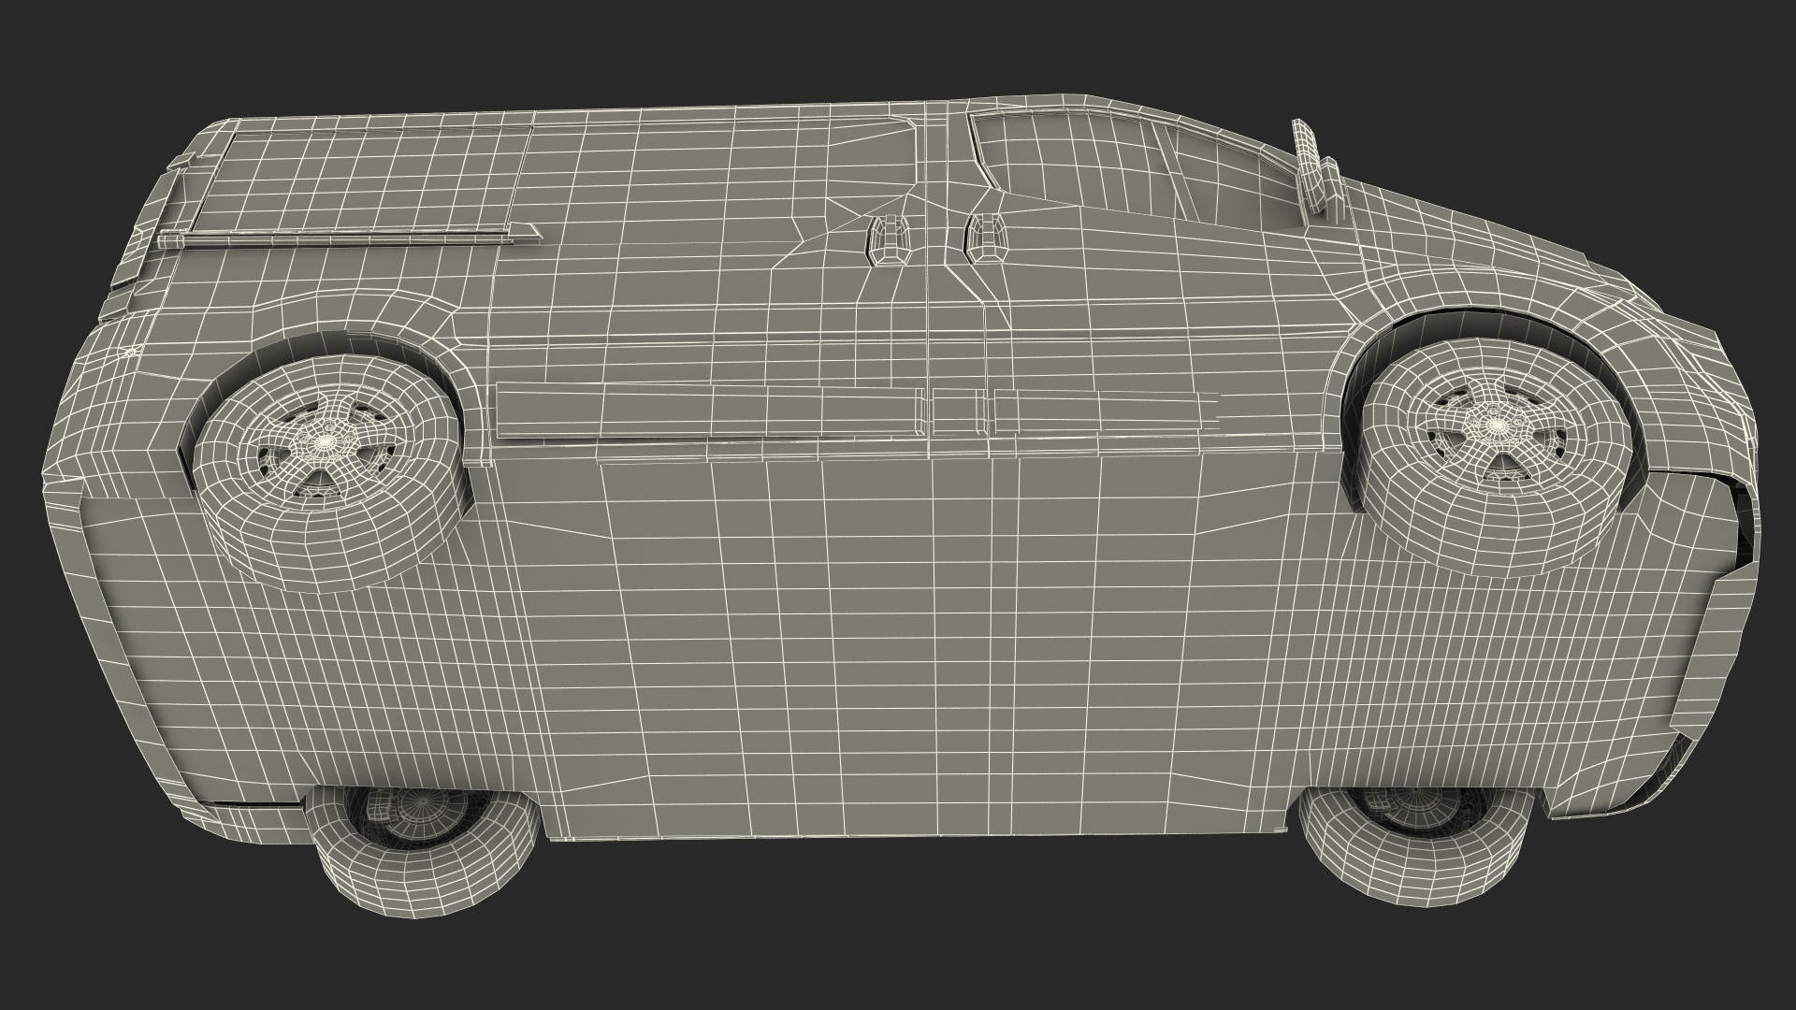1796x1010 pixels.
Task: Click the rear door handle
Action: pyautogui.click(x=890, y=239)
